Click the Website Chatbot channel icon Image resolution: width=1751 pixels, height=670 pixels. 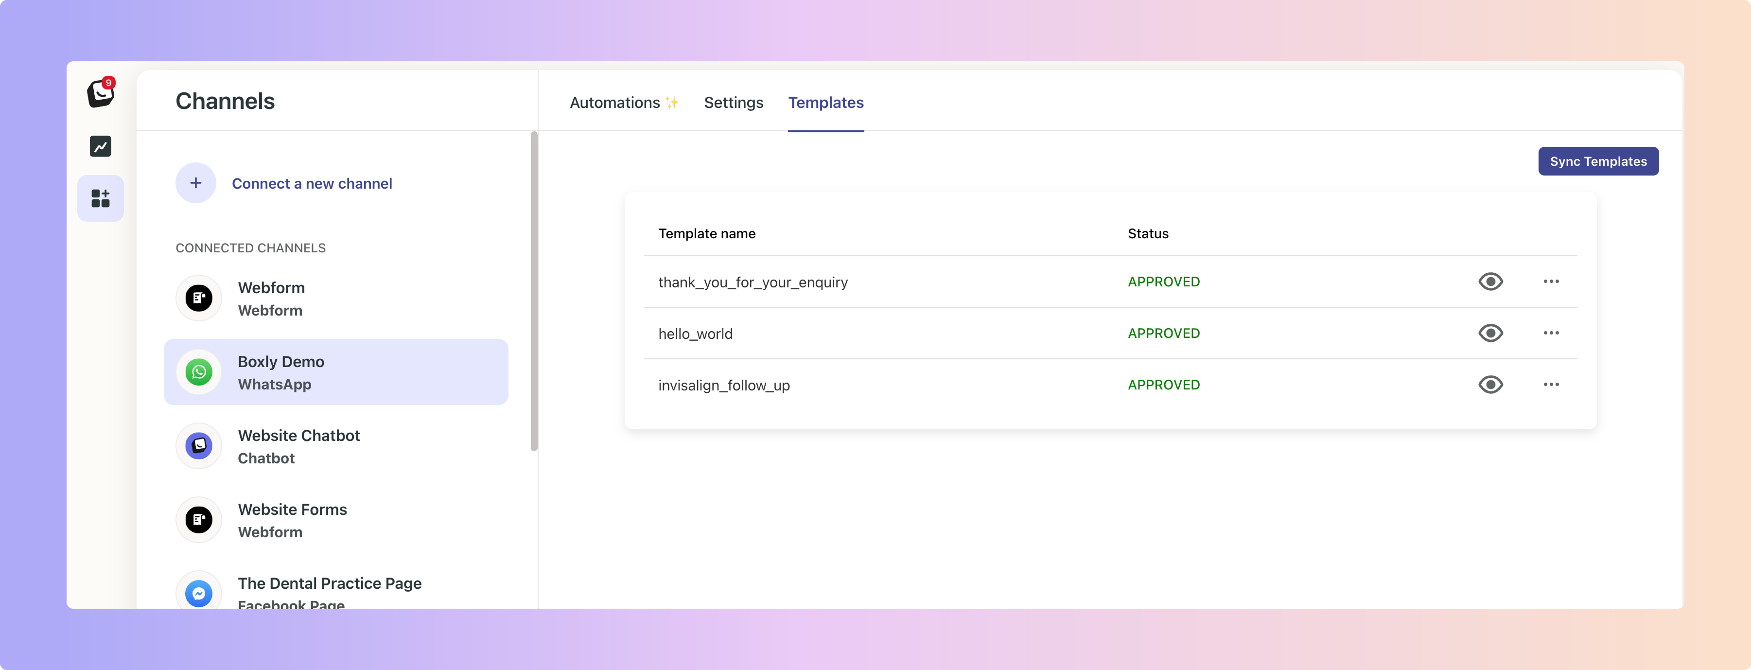click(x=198, y=446)
